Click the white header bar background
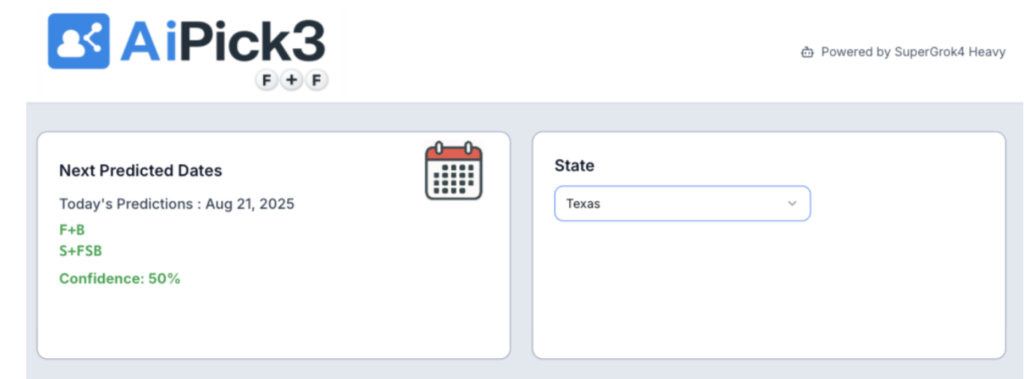 (x=568, y=51)
